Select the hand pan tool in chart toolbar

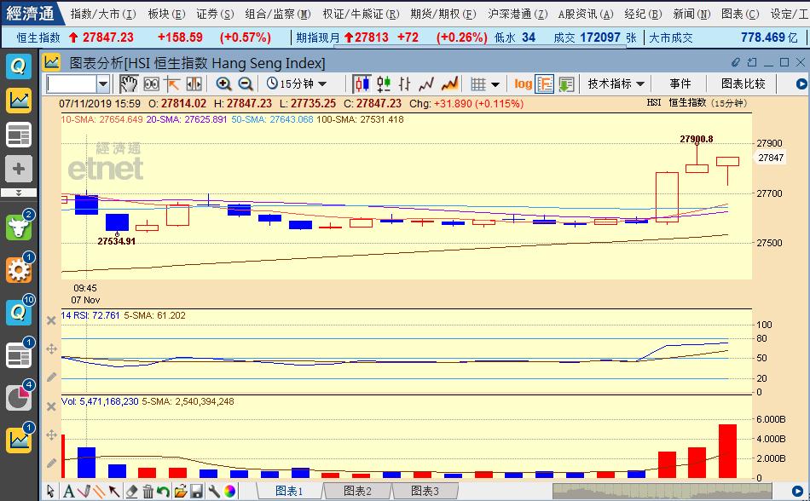[x=128, y=85]
